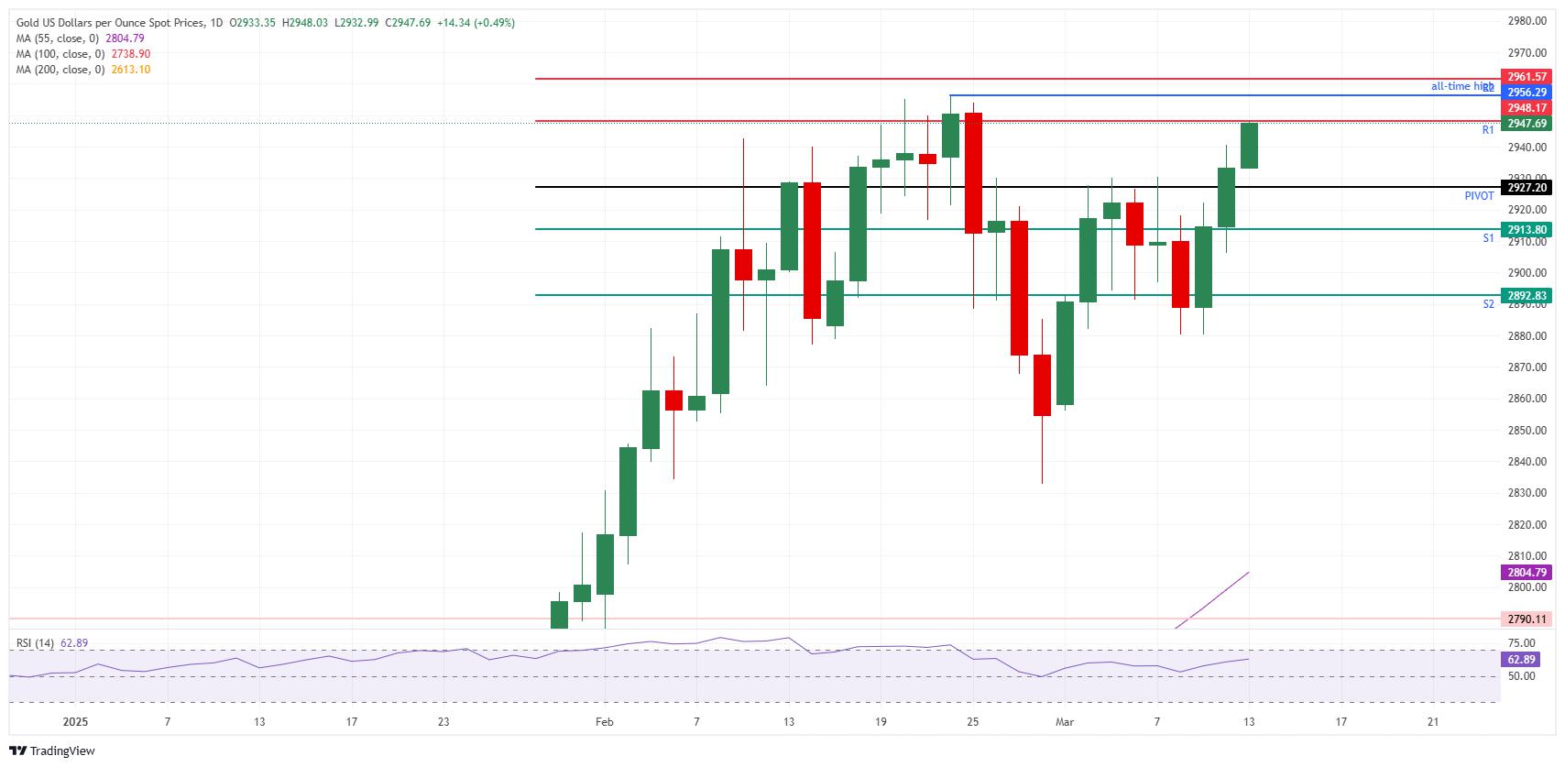Click the TradingView logo
1565x767 pixels.
[53, 751]
